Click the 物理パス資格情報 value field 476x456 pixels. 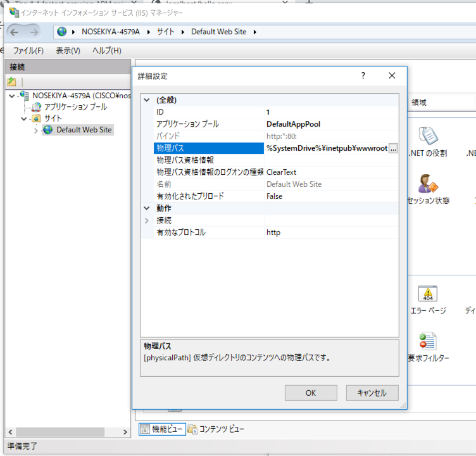[x=329, y=160]
